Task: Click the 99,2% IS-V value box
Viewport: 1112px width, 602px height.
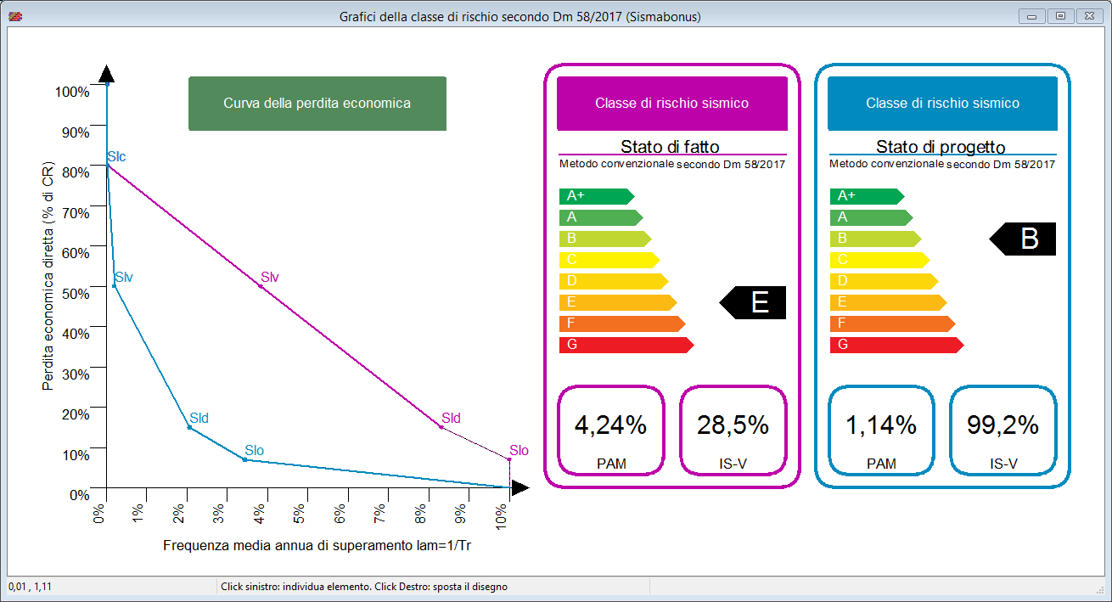Action: click(x=1002, y=430)
